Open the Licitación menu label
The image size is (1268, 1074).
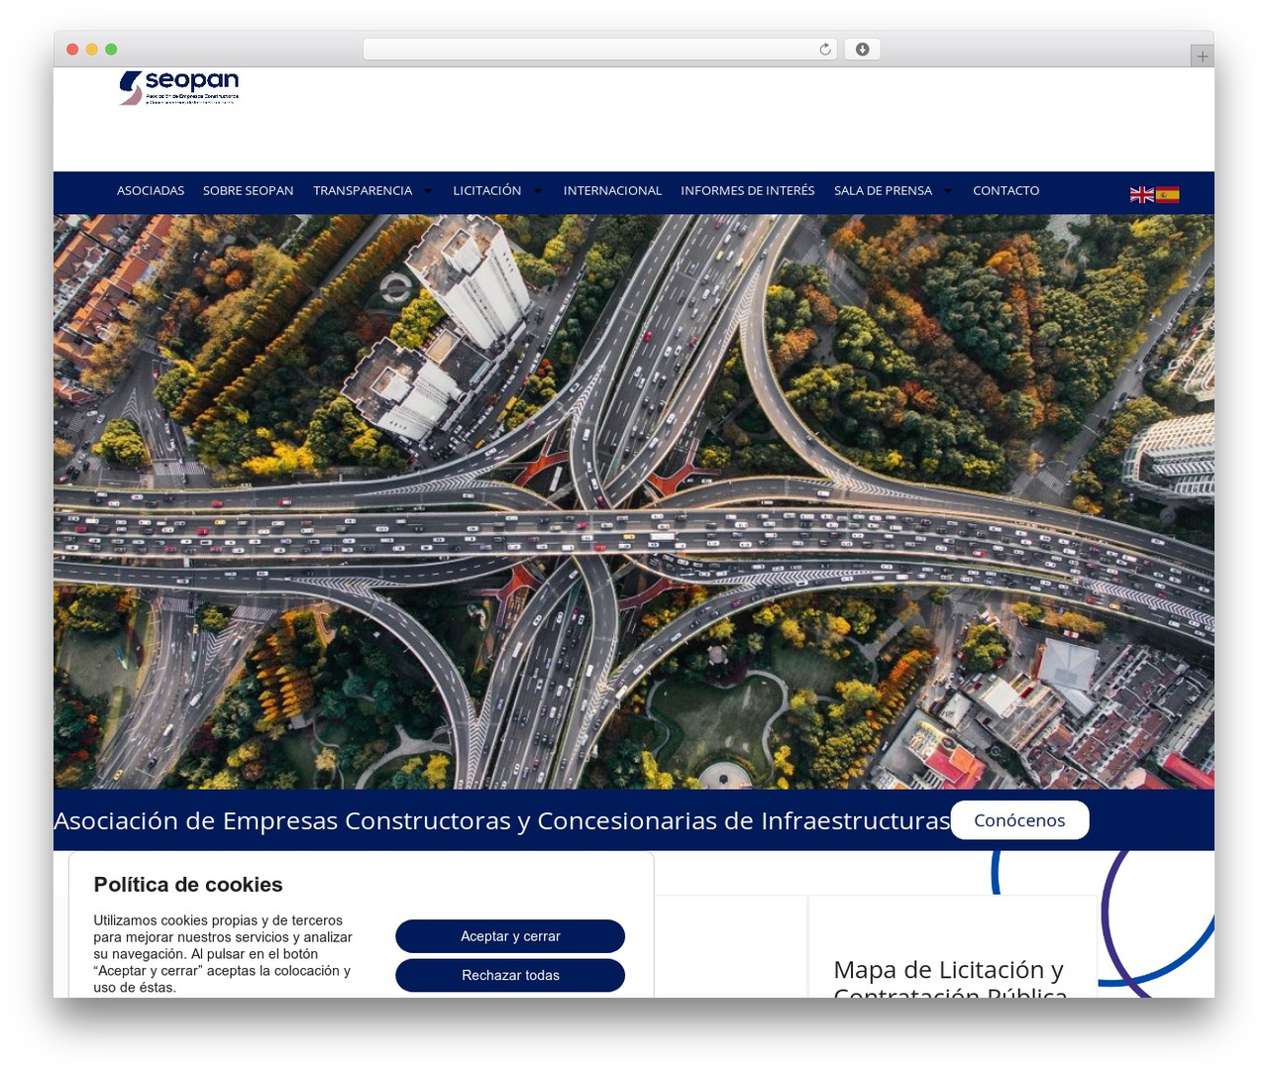pyautogui.click(x=487, y=191)
